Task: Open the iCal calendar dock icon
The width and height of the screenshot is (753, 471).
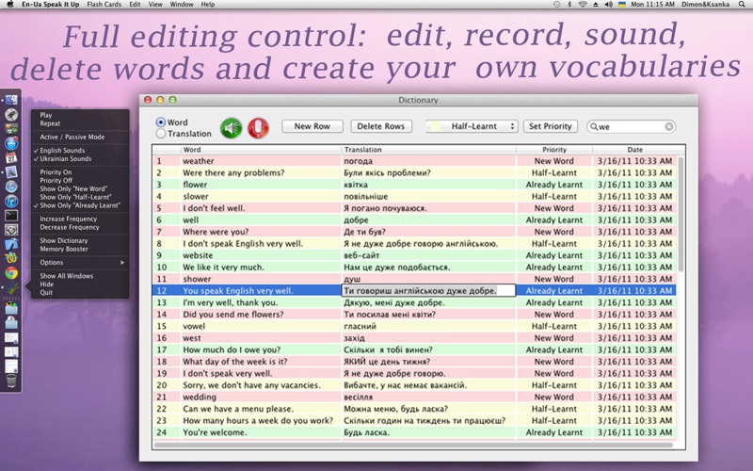Action: [11, 157]
